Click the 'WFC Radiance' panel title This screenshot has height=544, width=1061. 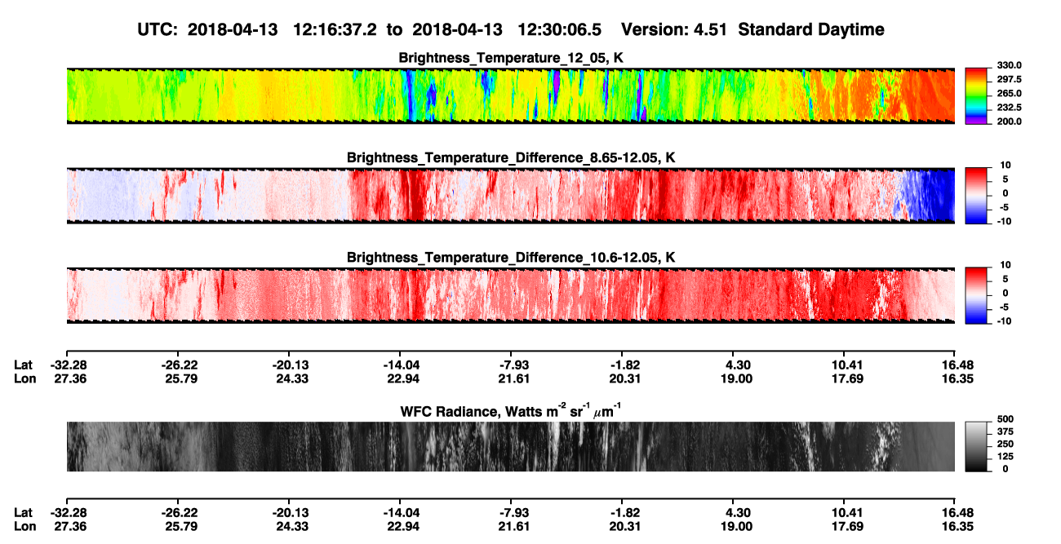(511, 411)
